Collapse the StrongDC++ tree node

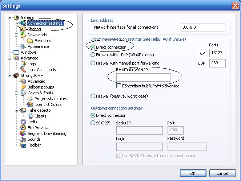[x=9, y=75]
